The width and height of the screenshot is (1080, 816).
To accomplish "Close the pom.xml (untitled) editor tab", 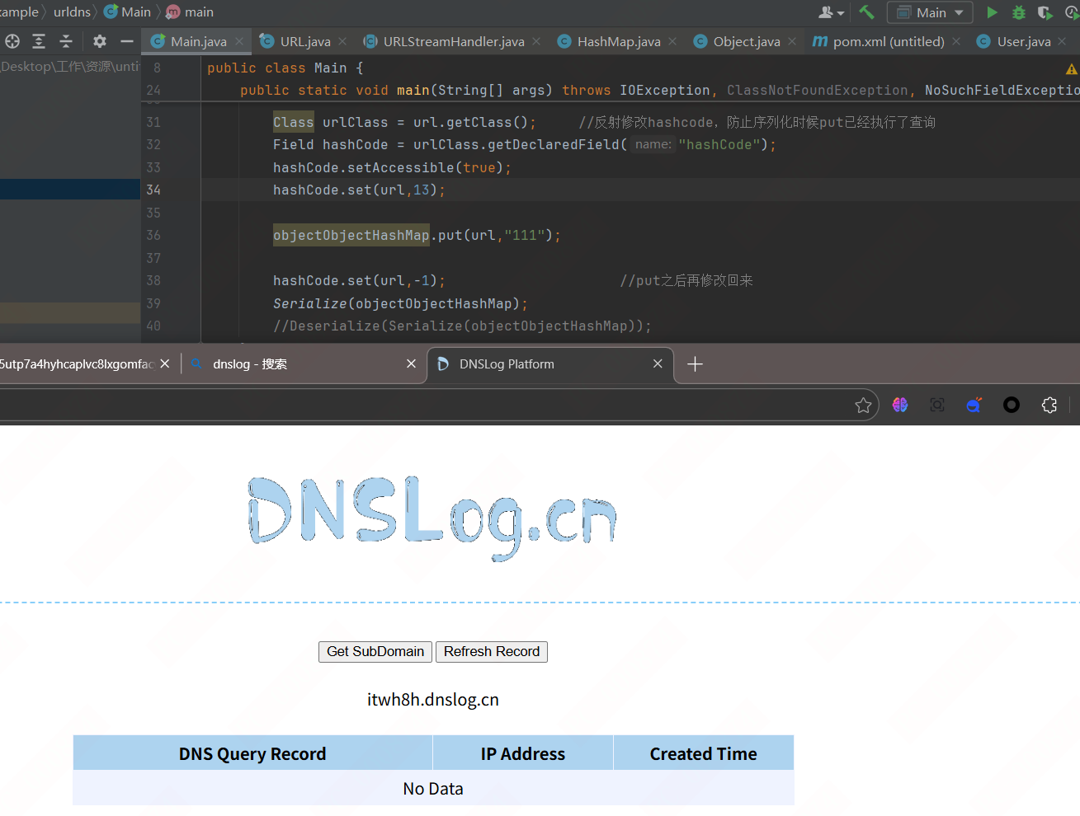I will 956,41.
